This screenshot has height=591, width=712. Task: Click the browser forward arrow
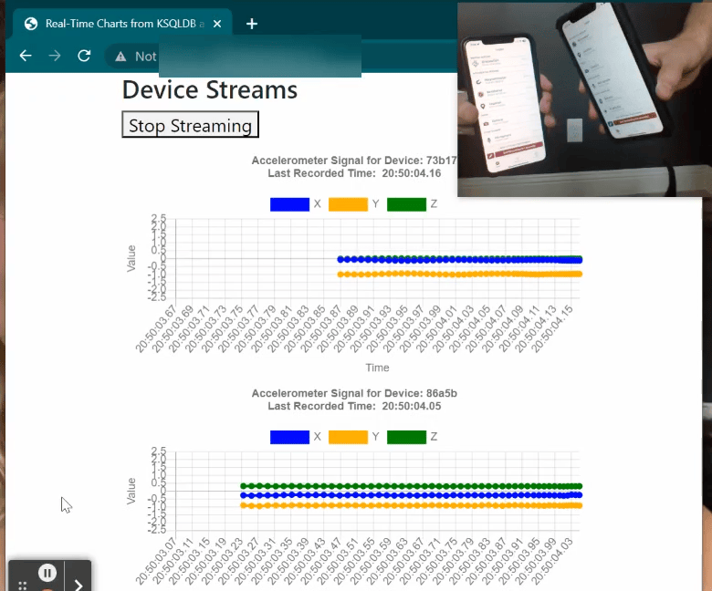click(55, 56)
